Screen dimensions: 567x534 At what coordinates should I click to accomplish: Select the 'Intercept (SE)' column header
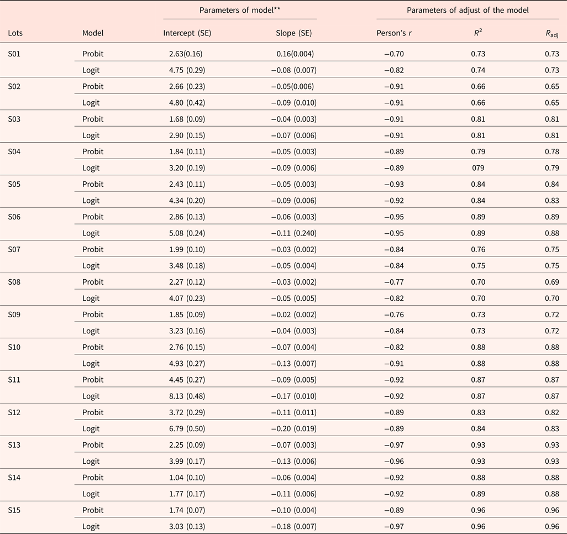187,33
